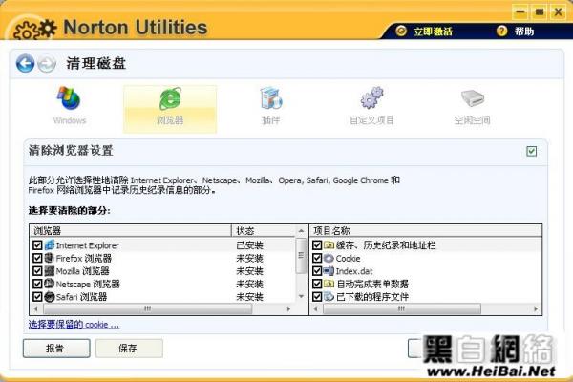Uncheck the Internet Explorer checkbox
This screenshot has height=382, width=573.
37,244
